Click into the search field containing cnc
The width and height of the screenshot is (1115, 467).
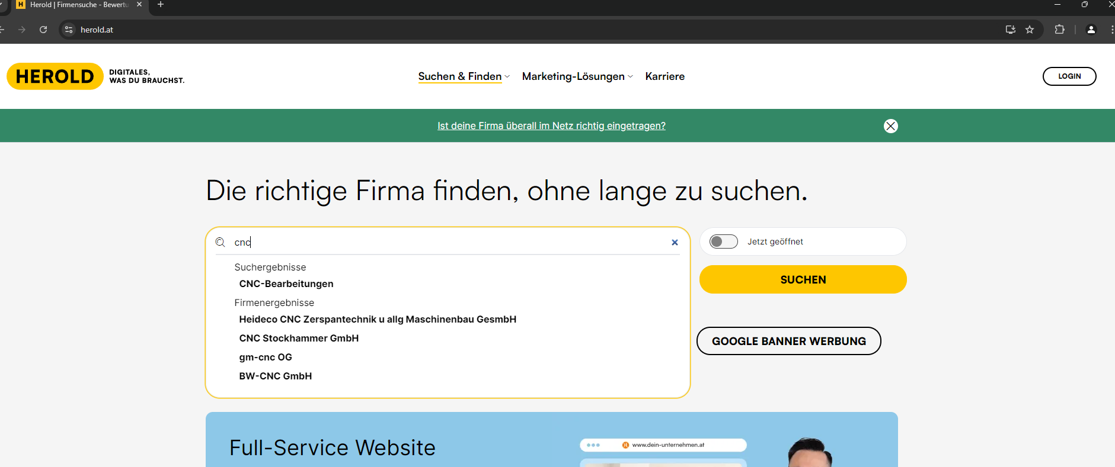tap(448, 242)
